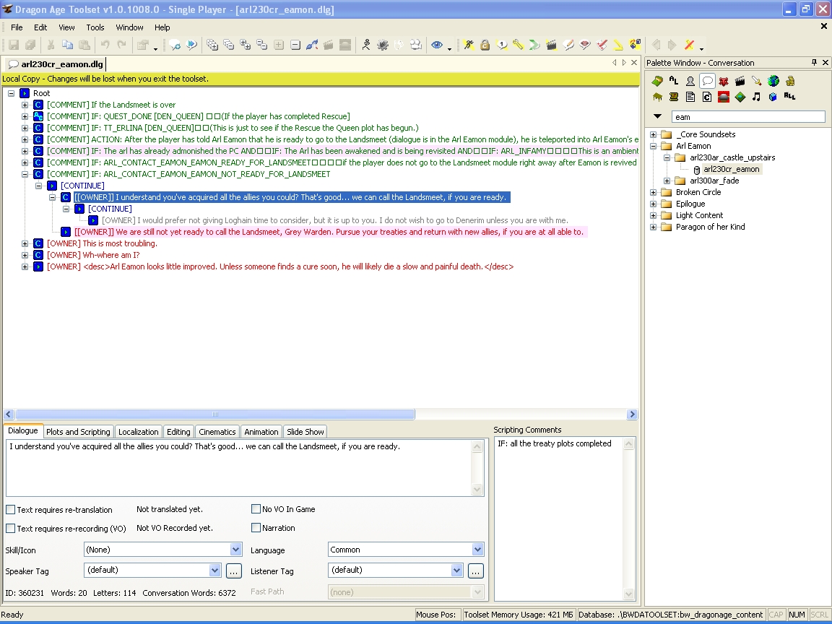Select the Script document palette icon
832x624 pixels.
point(690,97)
